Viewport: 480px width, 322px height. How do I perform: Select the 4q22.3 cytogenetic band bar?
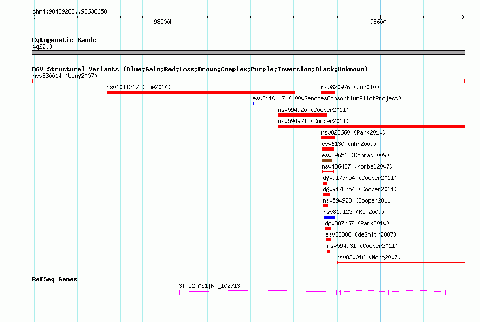pos(248,52)
